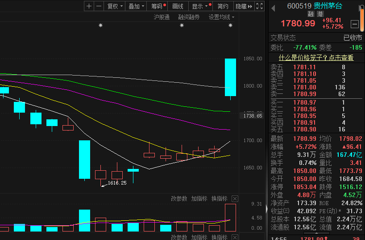Toggle fullscreen chart icon
365x240 pixels.
click(x=259, y=6)
